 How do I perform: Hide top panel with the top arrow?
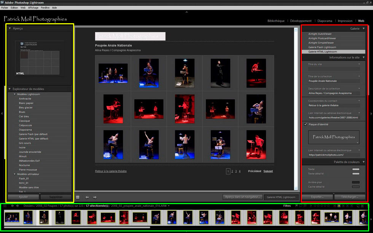tap(186, 12)
